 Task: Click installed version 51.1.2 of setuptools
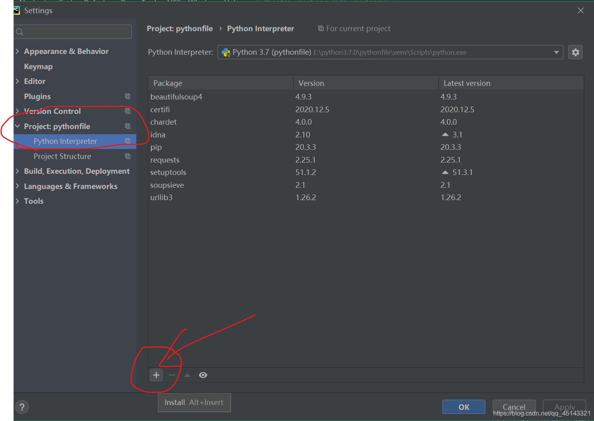306,172
